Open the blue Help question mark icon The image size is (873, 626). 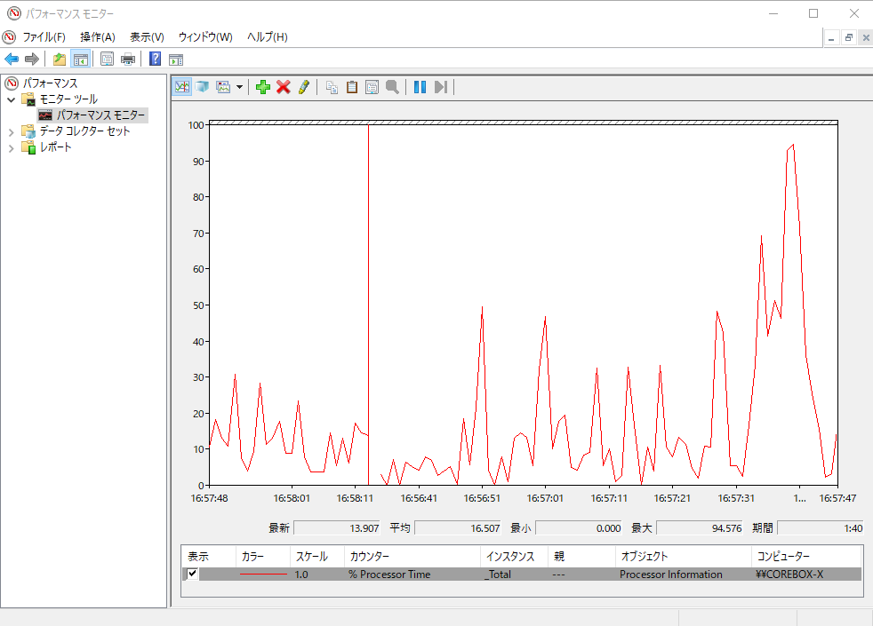(156, 59)
